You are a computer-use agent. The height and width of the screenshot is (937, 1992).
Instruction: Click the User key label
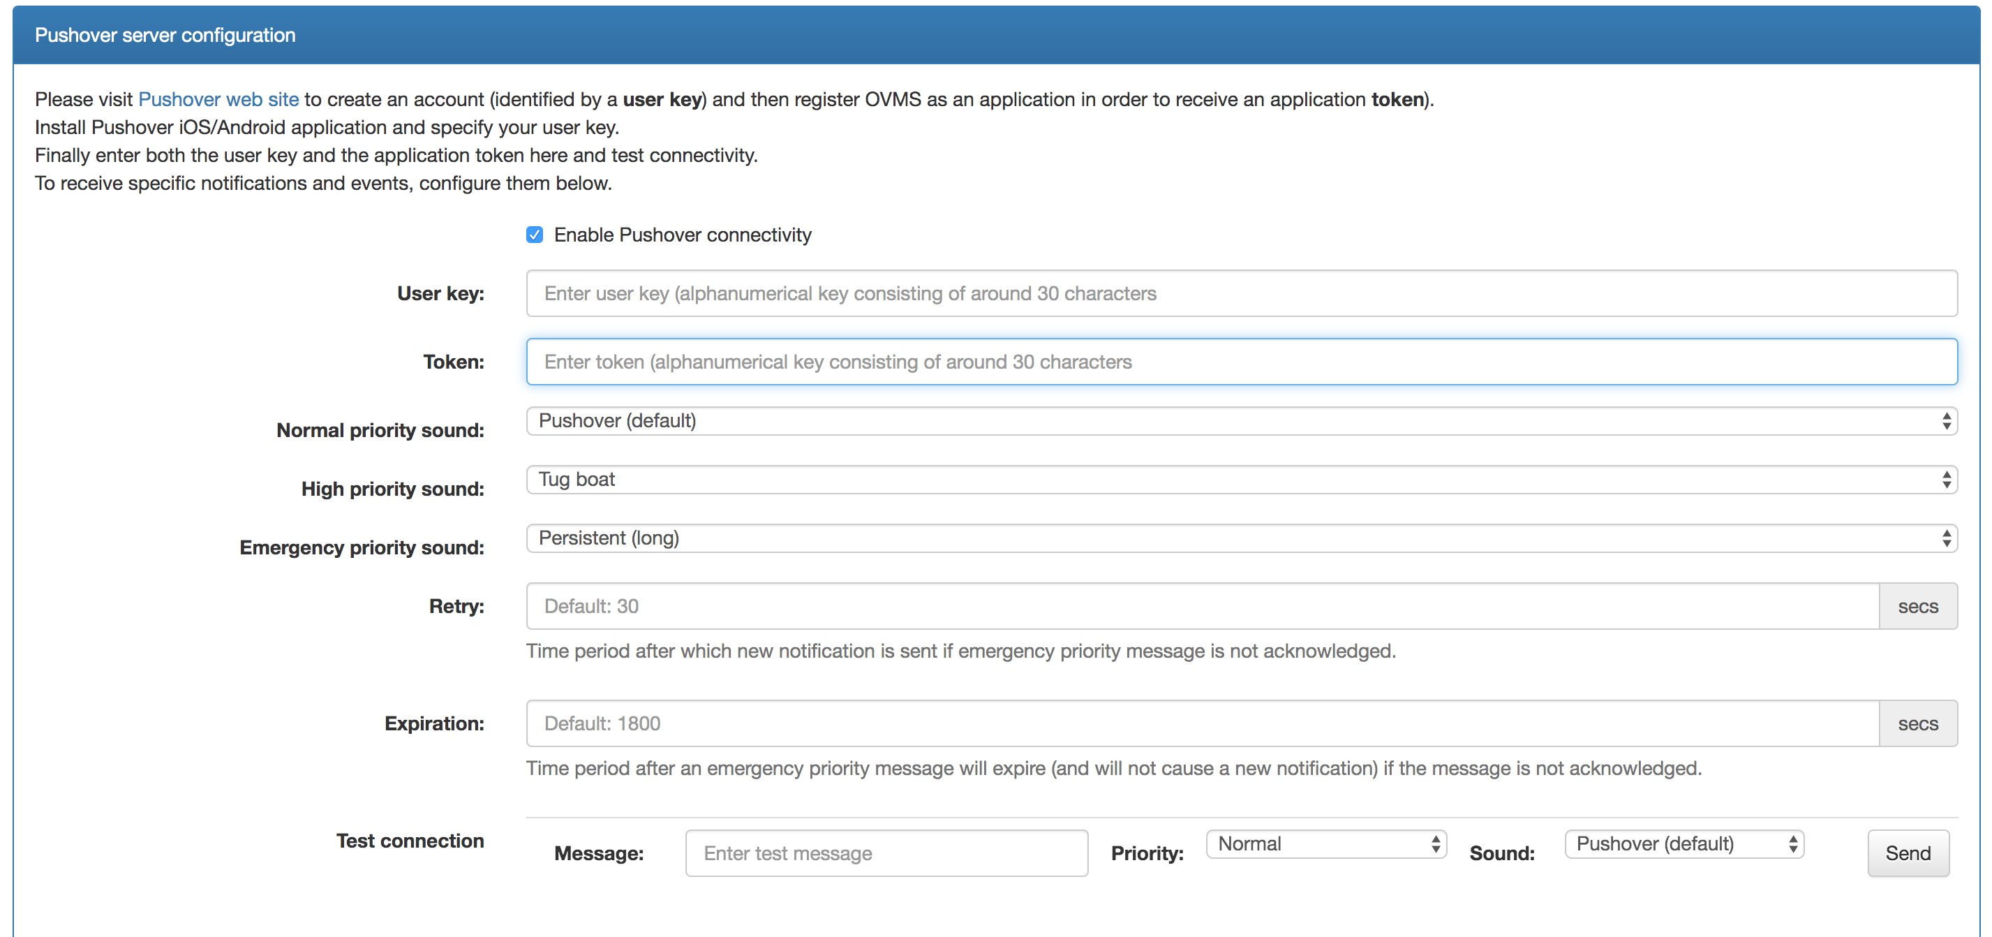(440, 293)
